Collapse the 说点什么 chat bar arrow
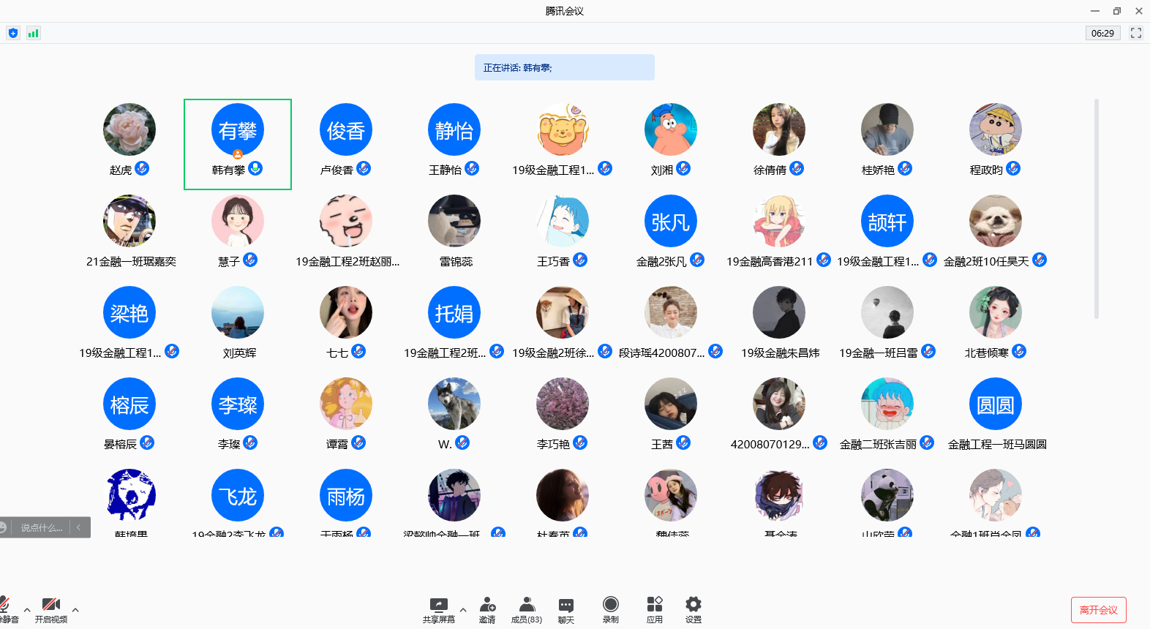Screen dimensions: 1150x629 click(79, 527)
